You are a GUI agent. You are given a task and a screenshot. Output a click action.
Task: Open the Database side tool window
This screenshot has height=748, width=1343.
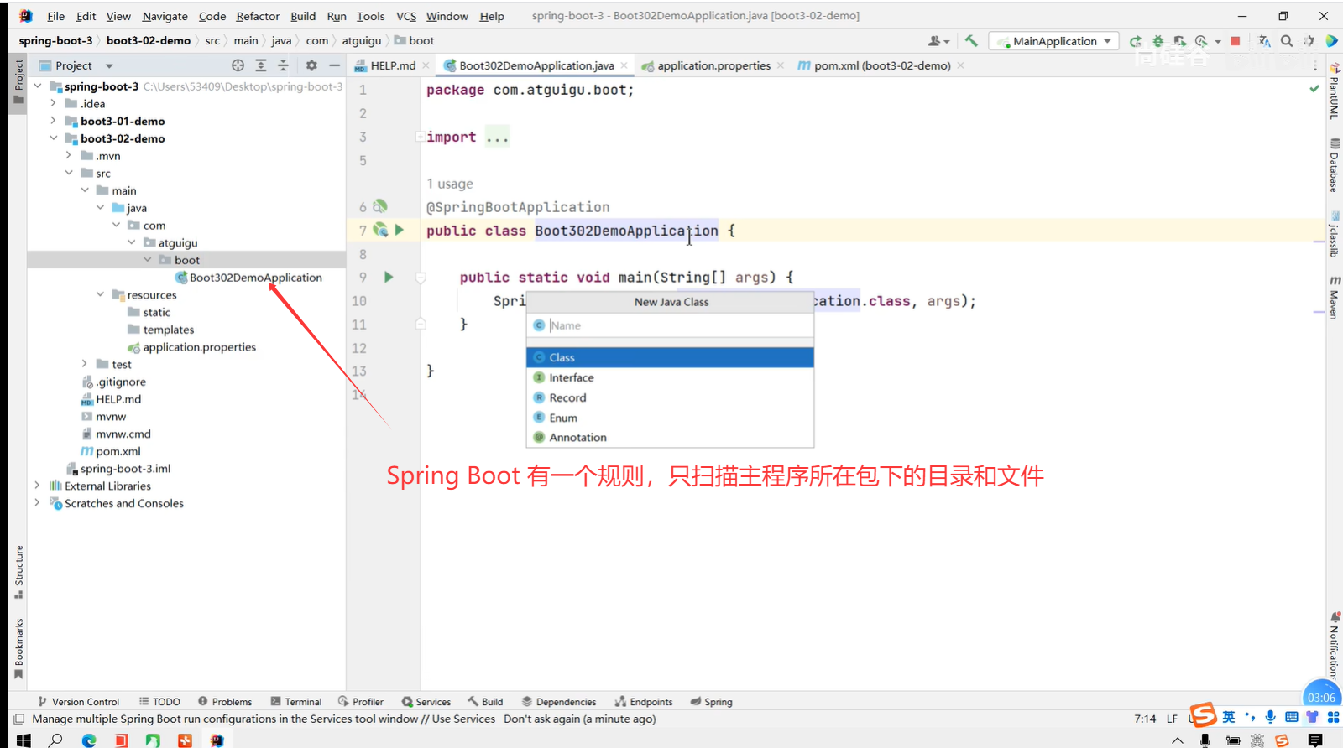coord(1334,165)
